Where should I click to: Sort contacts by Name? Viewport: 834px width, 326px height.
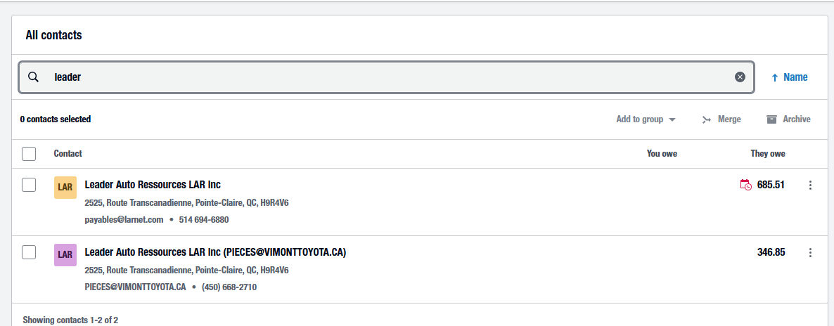[795, 77]
